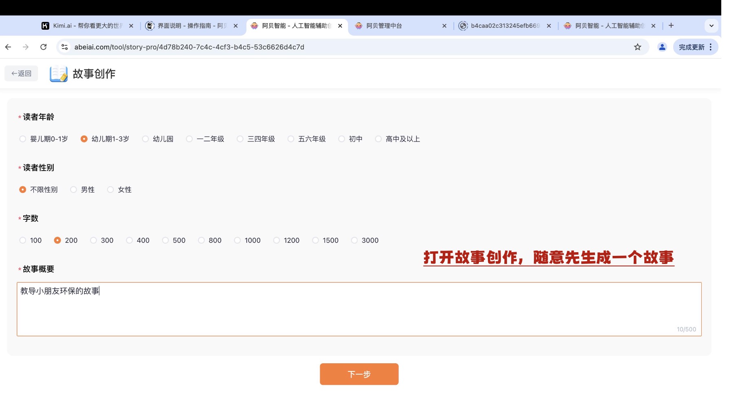Image resolution: width=729 pixels, height=397 pixels.
Task: Choose word count 1000
Action: click(x=247, y=240)
